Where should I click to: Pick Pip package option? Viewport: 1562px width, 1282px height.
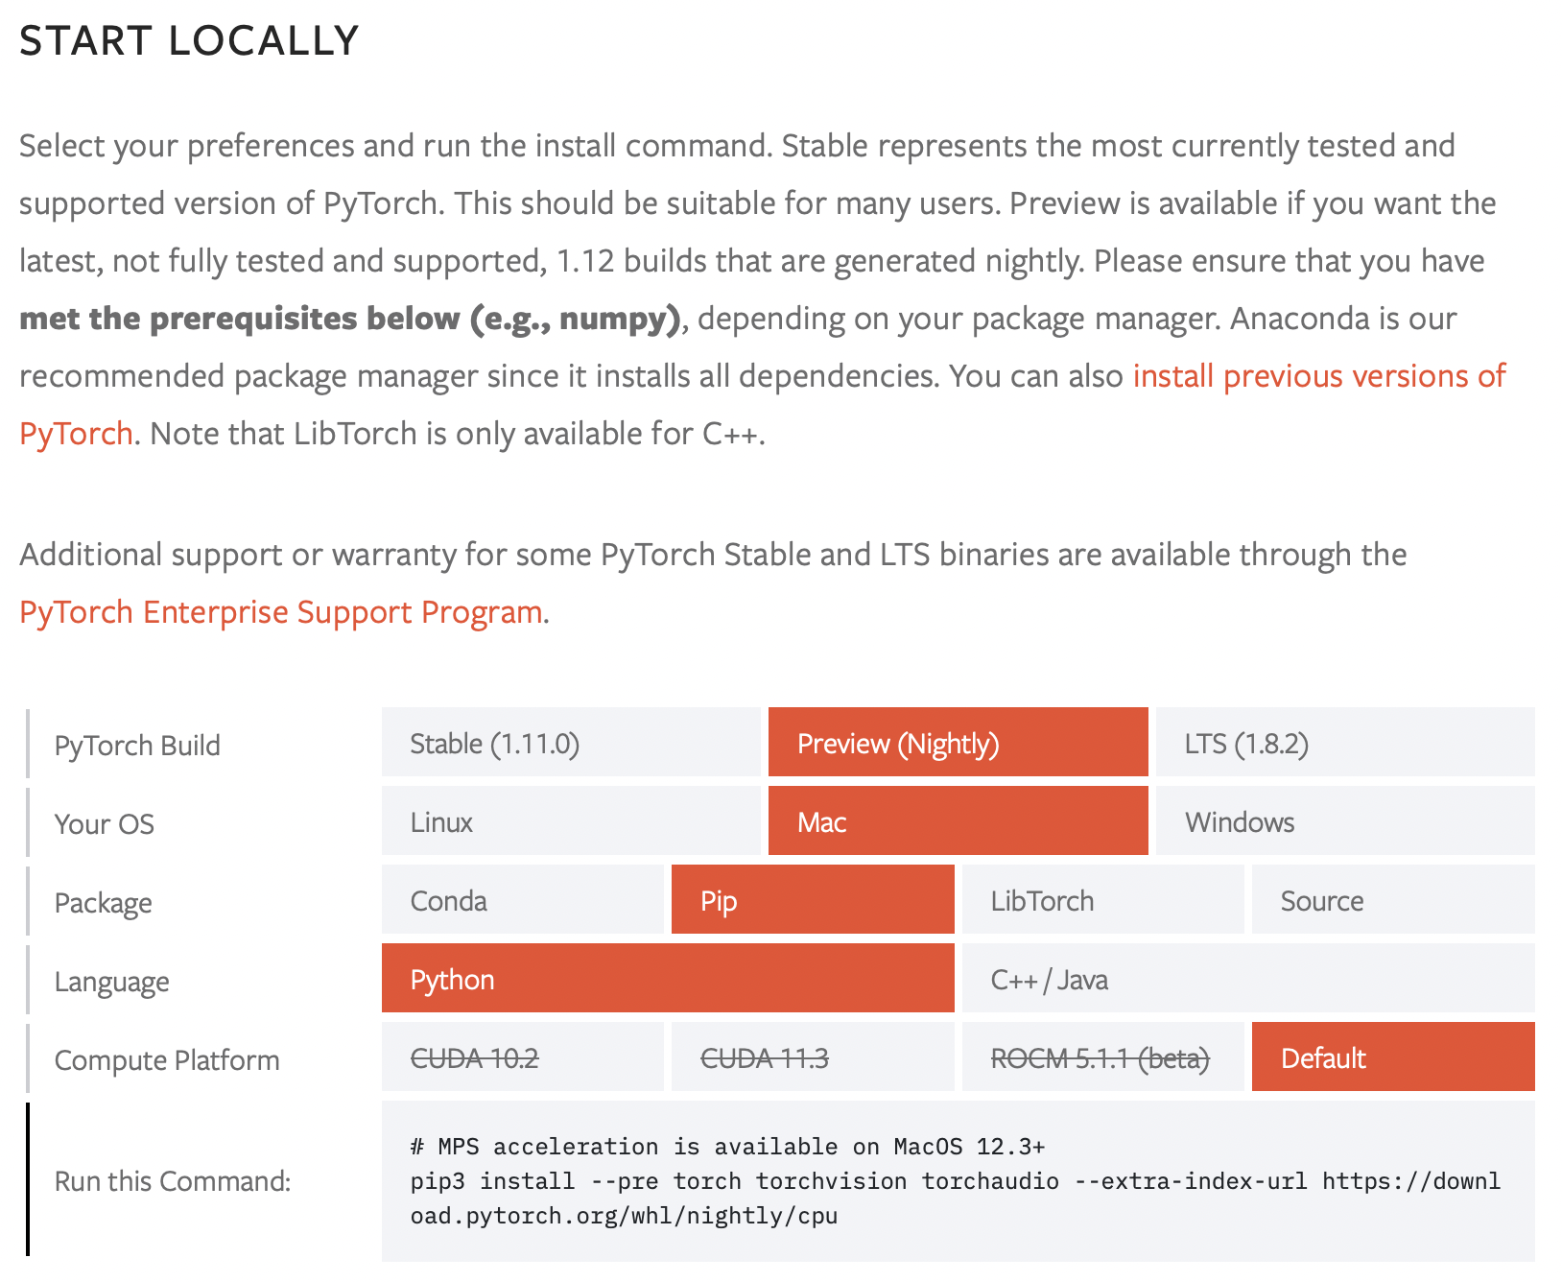(x=813, y=900)
